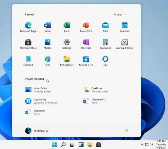
Task: Open the Calculator app
Action: [105, 44]
